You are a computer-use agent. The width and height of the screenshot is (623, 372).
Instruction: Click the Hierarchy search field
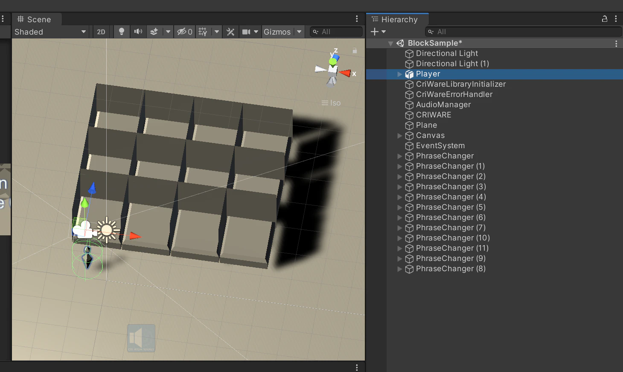point(523,32)
